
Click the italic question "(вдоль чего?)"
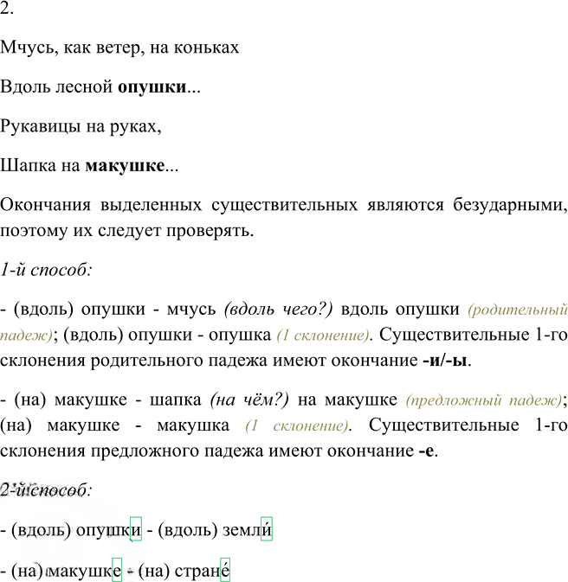coord(278,310)
